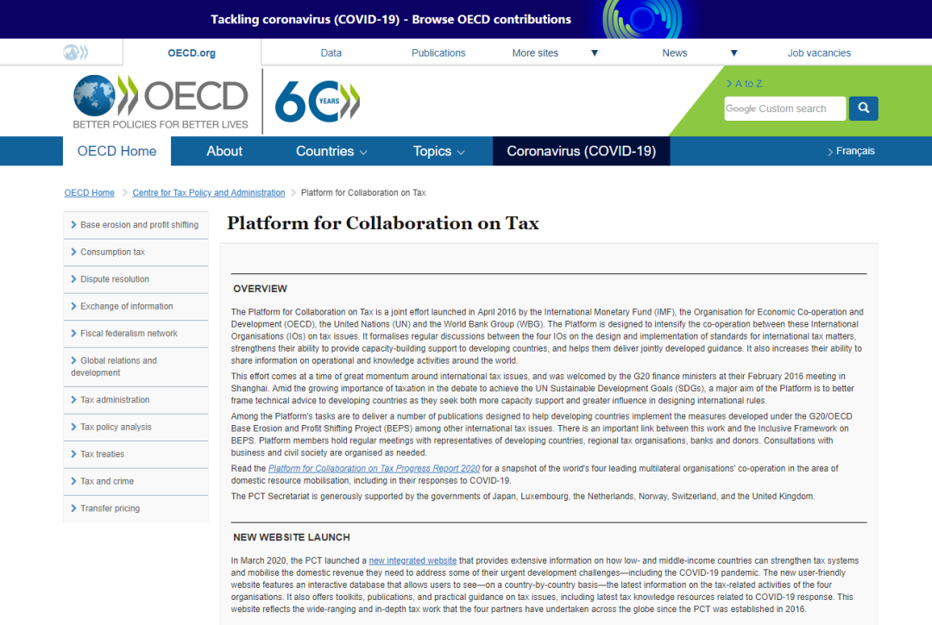
Task: Open the A to Z link
Action: (x=744, y=84)
